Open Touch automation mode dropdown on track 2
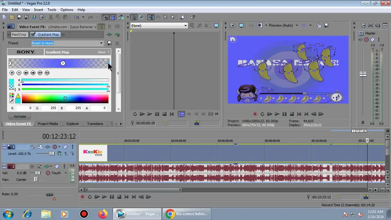This screenshot has height=220, width=391. pyautogui.click(x=65, y=173)
